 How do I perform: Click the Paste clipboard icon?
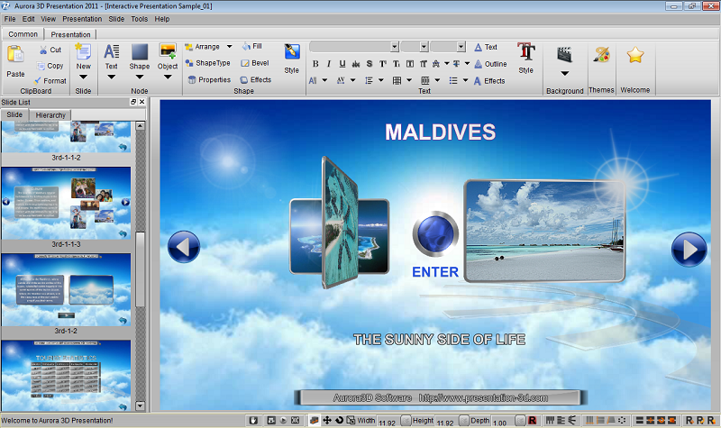click(15, 54)
